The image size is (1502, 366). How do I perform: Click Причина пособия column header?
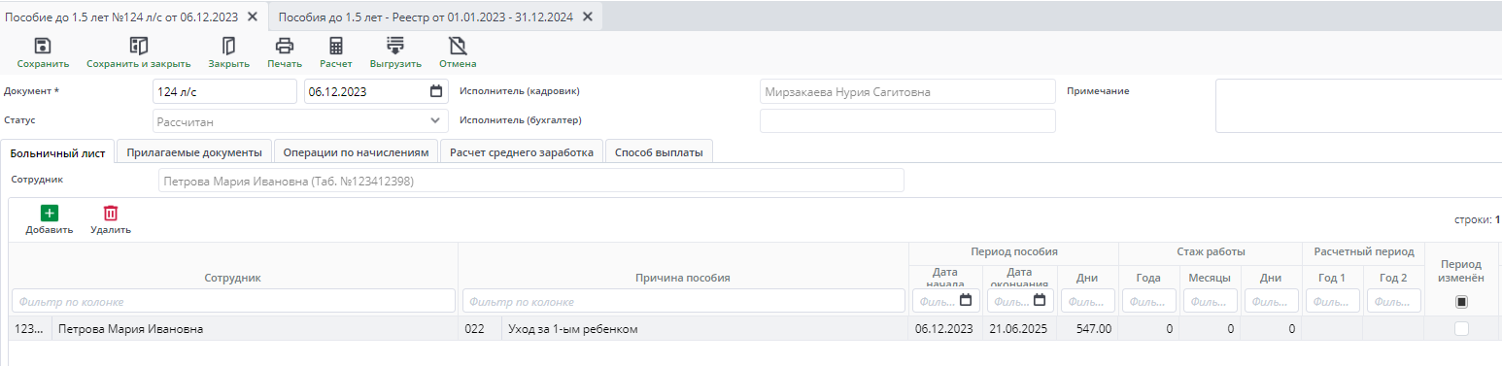[684, 278]
